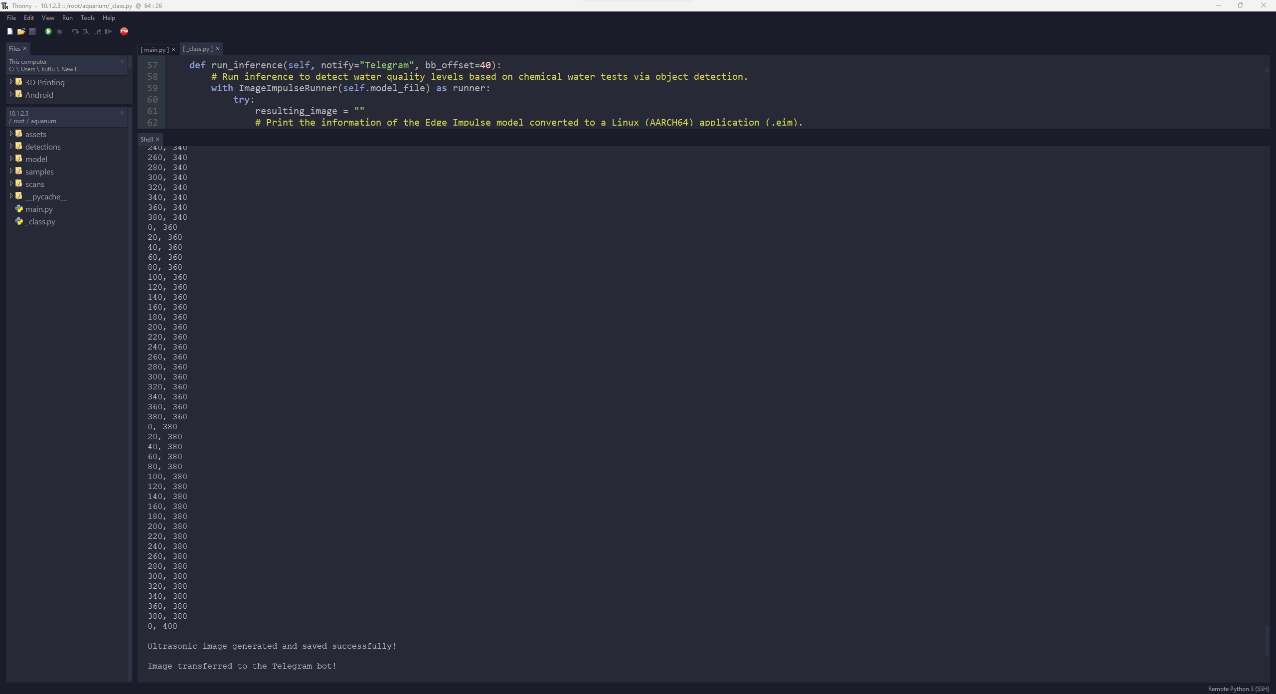The width and height of the screenshot is (1276, 694).
Task: Switch to the main.py editor tab
Action: pos(155,49)
